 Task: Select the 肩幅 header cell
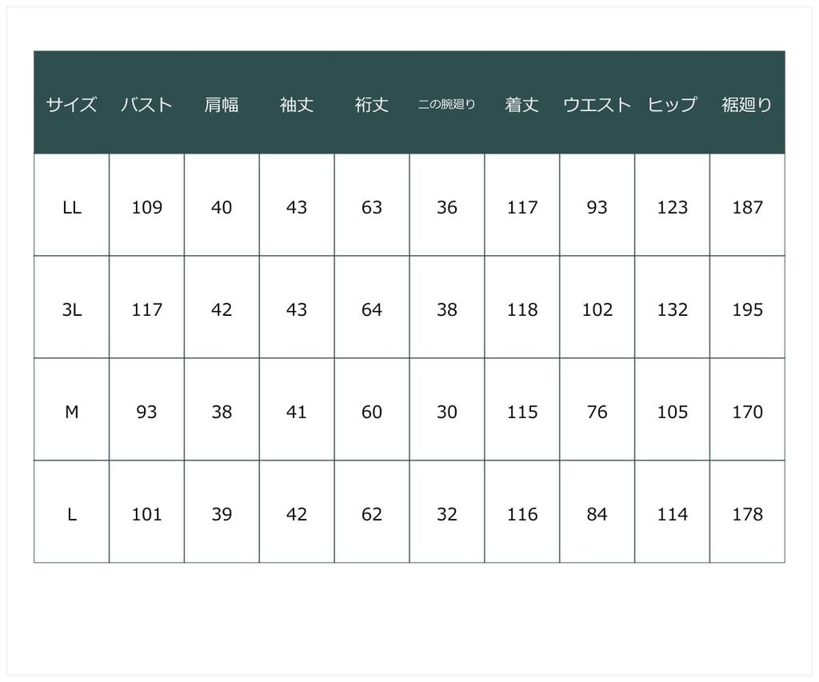tap(222, 105)
